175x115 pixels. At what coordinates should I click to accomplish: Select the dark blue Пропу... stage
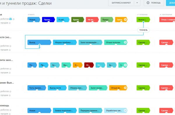click(x=48, y=20)
